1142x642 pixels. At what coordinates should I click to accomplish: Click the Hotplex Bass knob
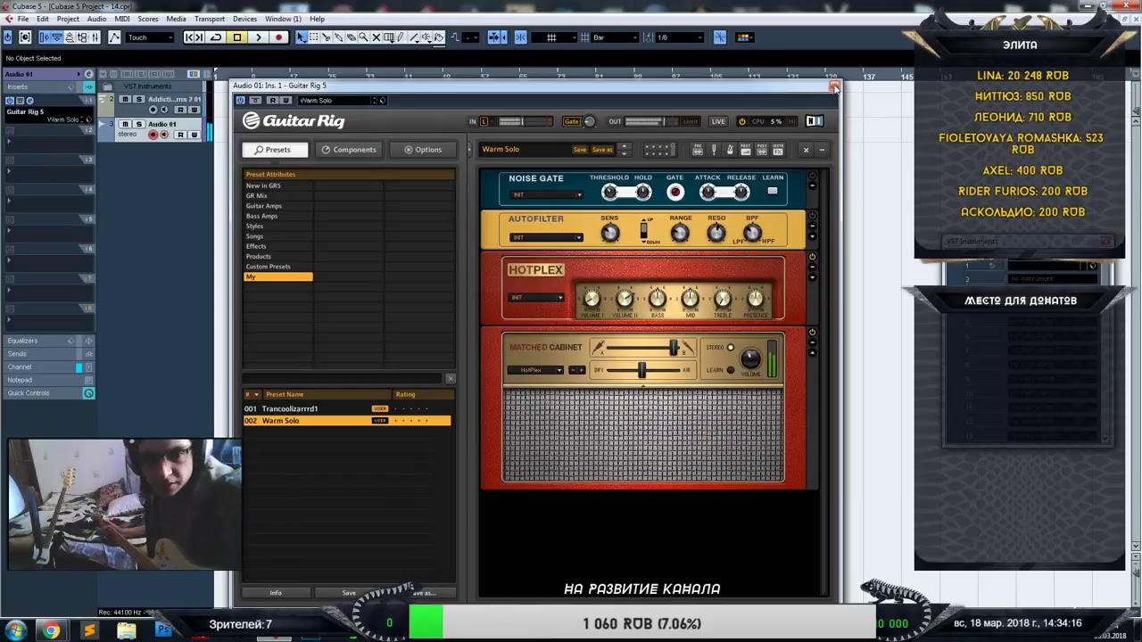click(658, 300)
